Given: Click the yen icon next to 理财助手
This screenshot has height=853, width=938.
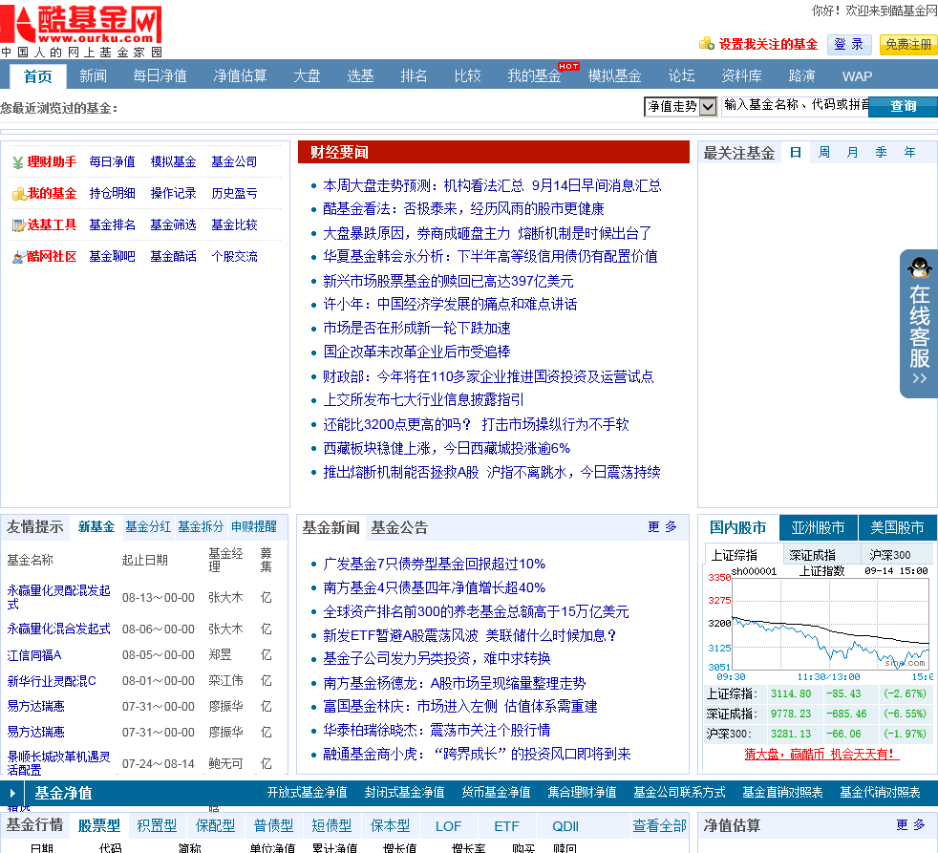Looking at the screenshot, I should [x=18, y=162].
